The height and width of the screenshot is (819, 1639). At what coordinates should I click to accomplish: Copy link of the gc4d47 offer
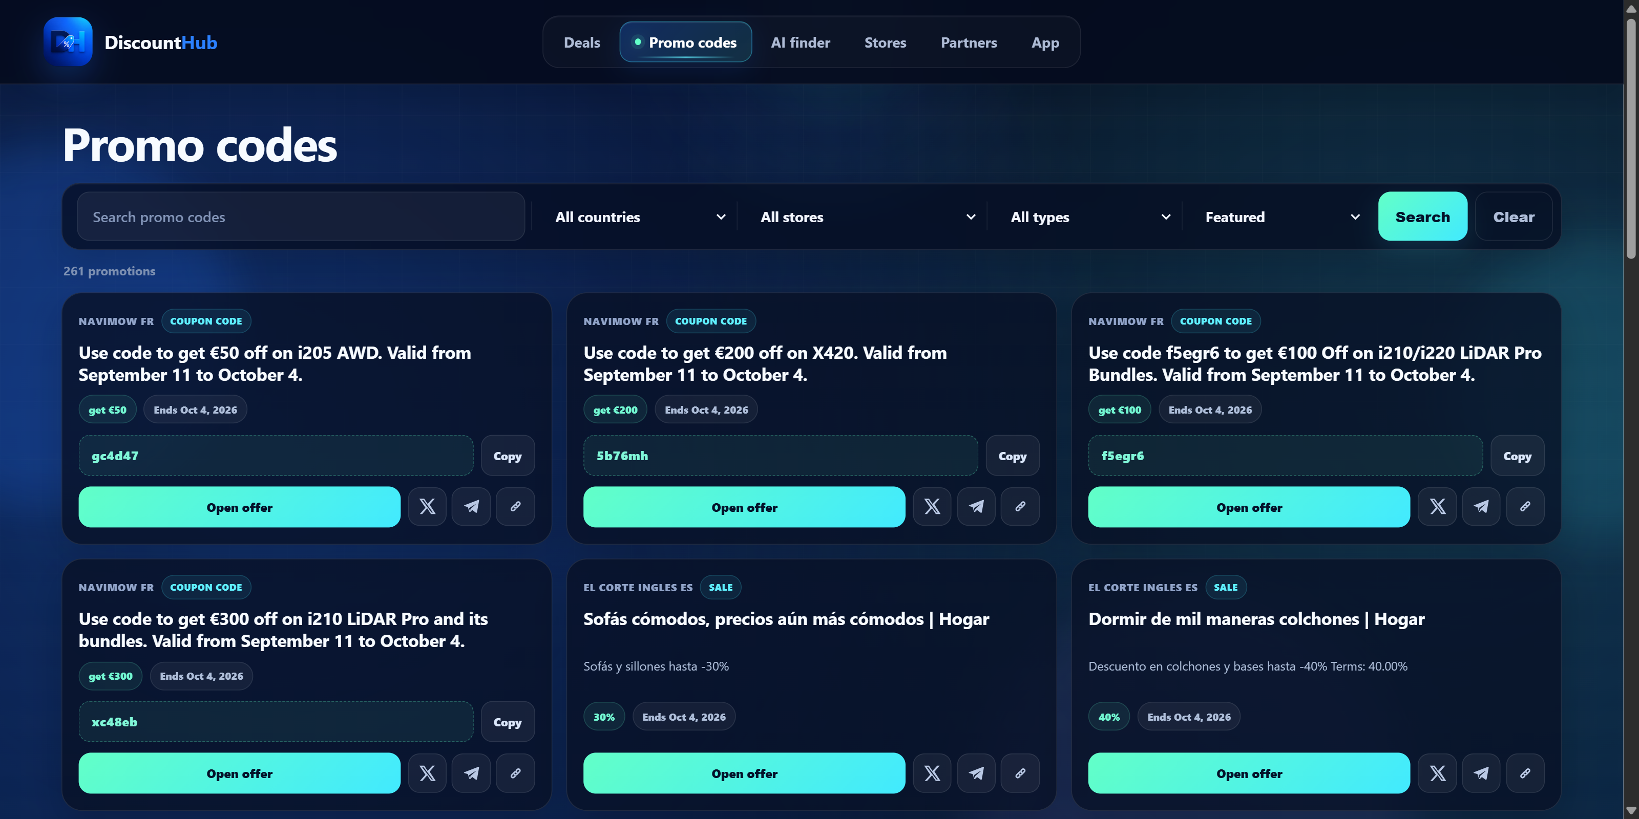pyautogui.click(x=515, y=507)
